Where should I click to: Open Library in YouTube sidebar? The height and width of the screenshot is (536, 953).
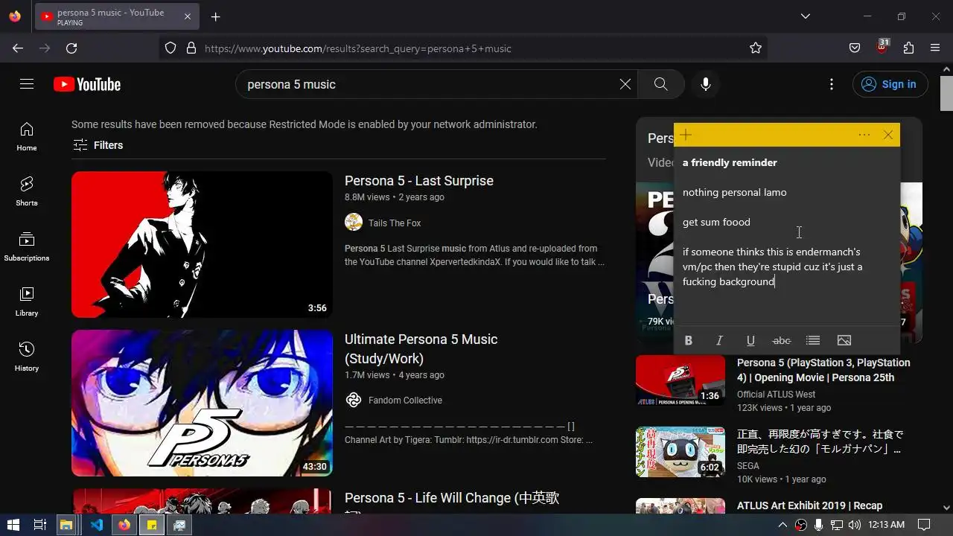click(x=27, y=301)
